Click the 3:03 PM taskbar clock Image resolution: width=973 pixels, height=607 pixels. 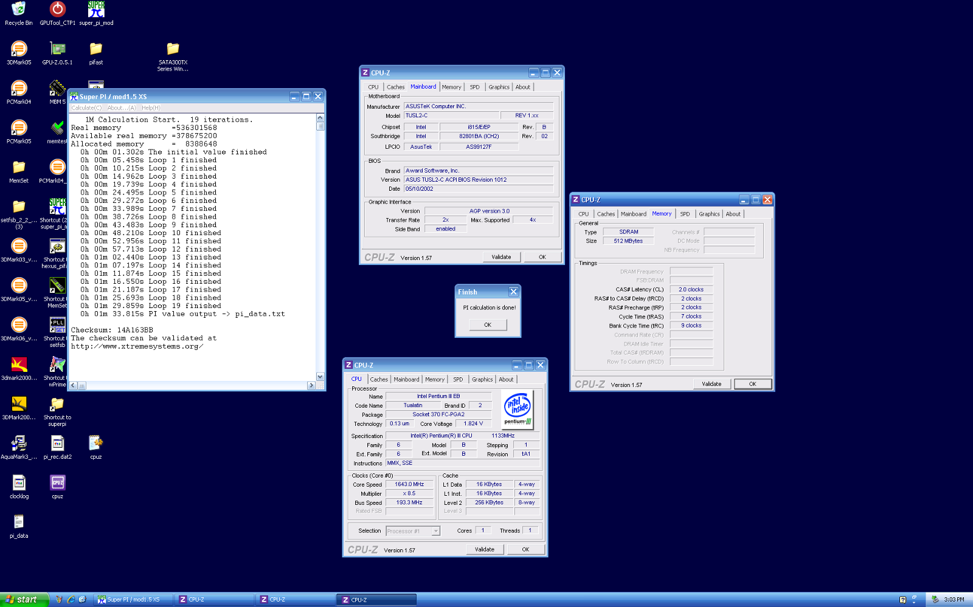pyautogui.click(x=954, y=600)
